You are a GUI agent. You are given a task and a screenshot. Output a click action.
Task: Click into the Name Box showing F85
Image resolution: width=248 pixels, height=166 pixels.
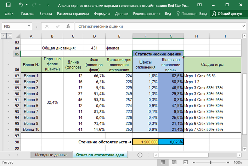(x=15, y=26)
